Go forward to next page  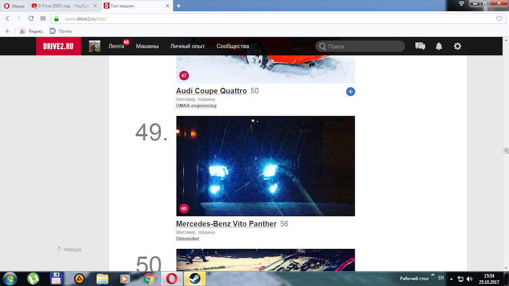[x=19, y=19]
